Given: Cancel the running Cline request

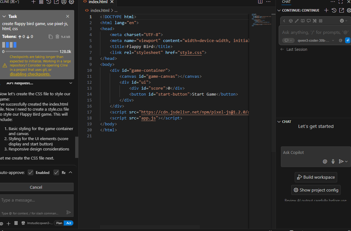Looking at the screenshot, I should [36, 187].
